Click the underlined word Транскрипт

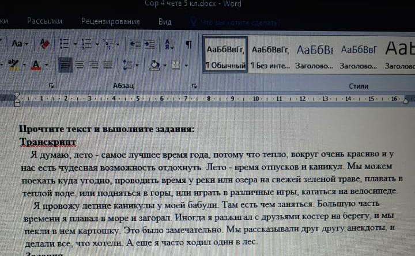(x=48, y=142)
